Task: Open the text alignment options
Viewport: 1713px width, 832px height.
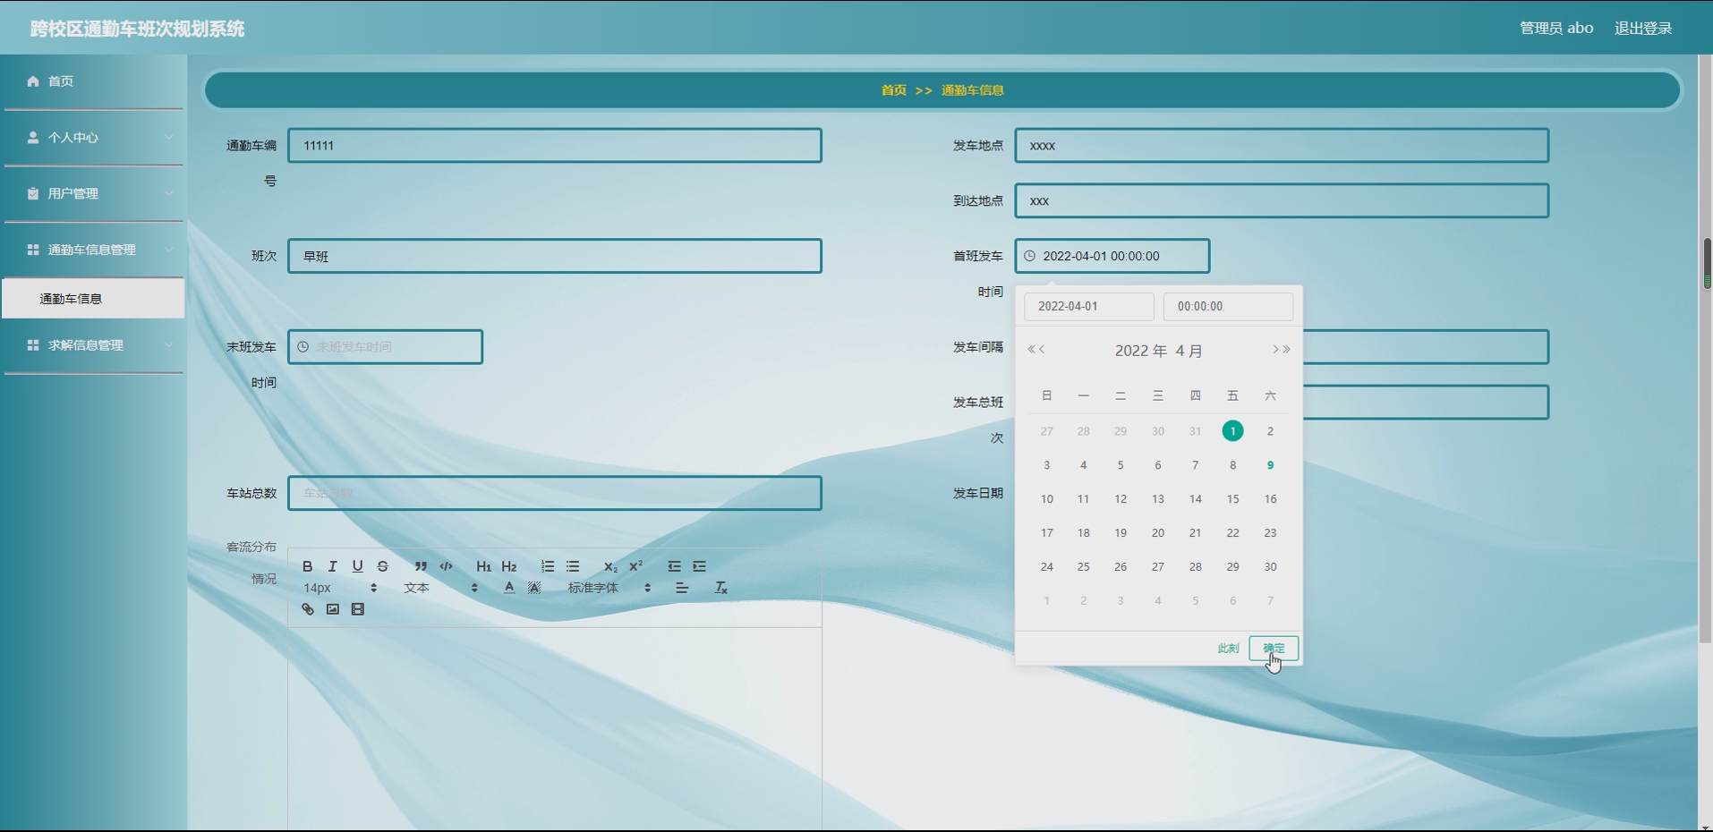Action: pyautogui.click(x=682, y=588)
